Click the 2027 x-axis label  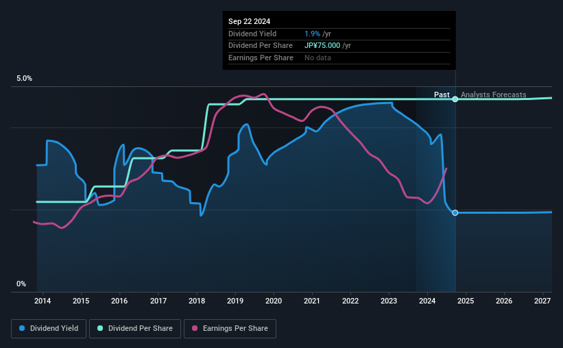542,301
